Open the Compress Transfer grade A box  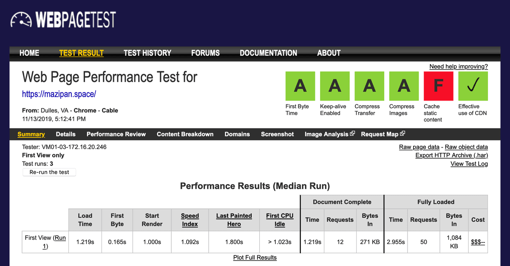coord(369,86)
